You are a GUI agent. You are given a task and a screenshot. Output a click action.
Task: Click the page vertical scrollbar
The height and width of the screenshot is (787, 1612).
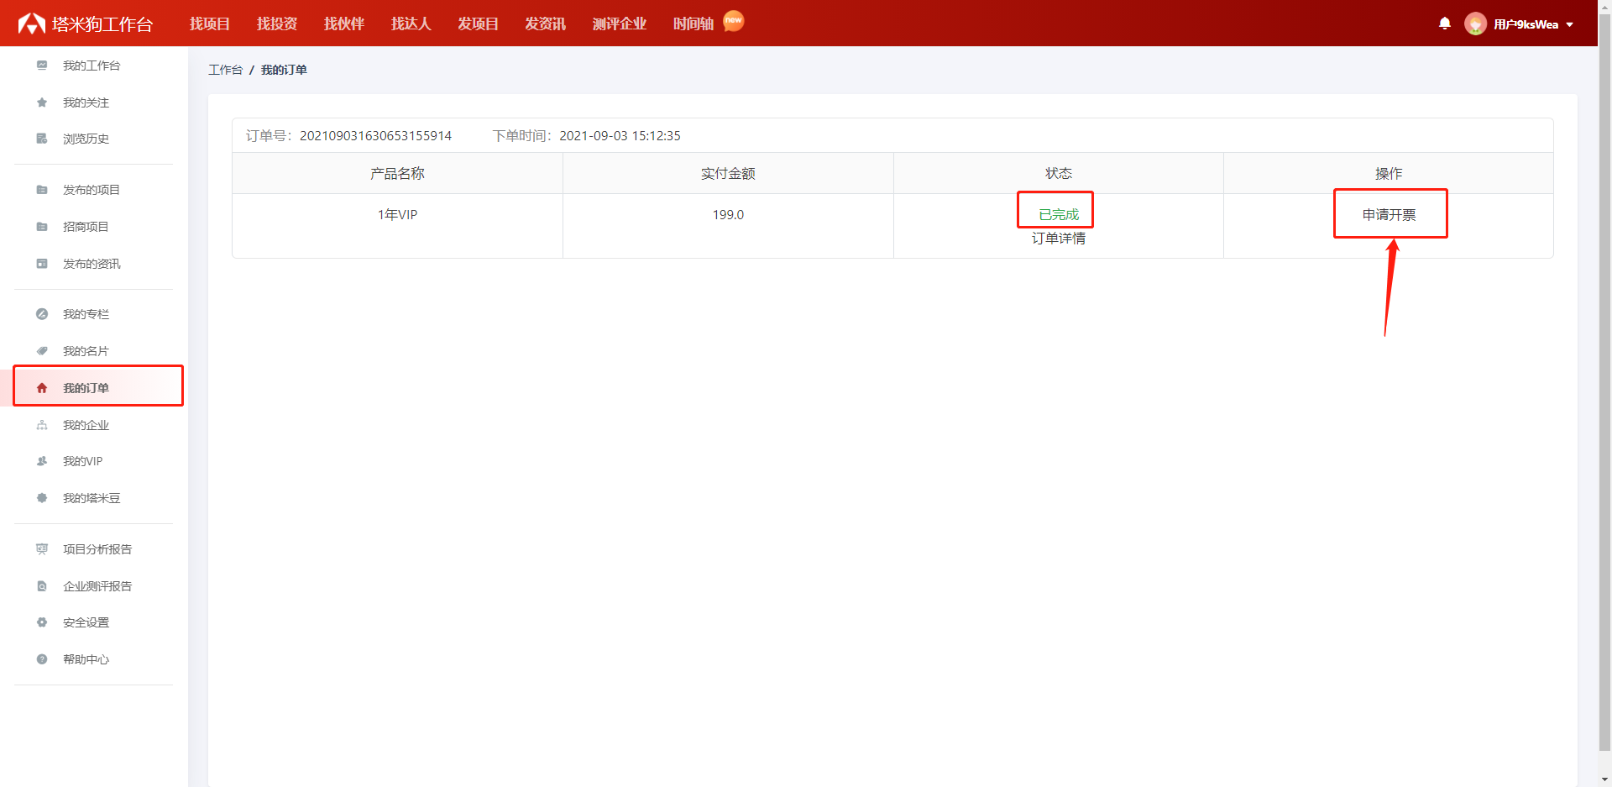click(x=1604, y=382)
